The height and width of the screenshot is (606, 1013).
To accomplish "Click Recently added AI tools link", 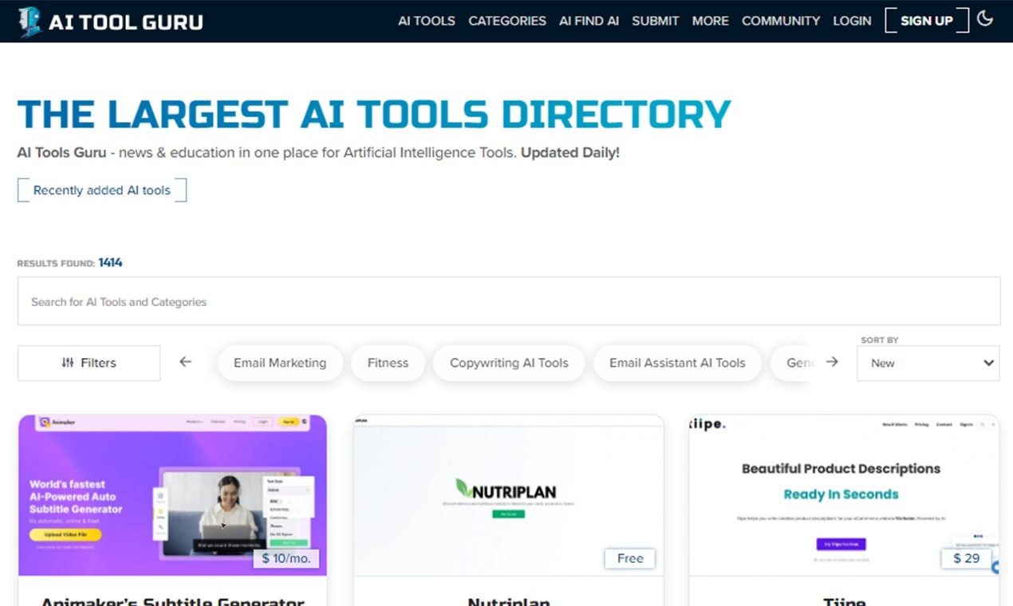I will coord(102,190).
